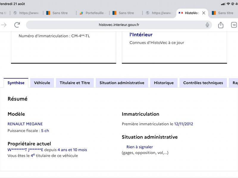
Task: Switch to the Portefeuille browser tab
Action: 93,13
